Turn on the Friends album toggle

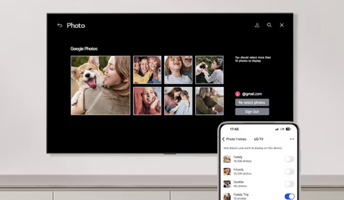click(289, 172)
